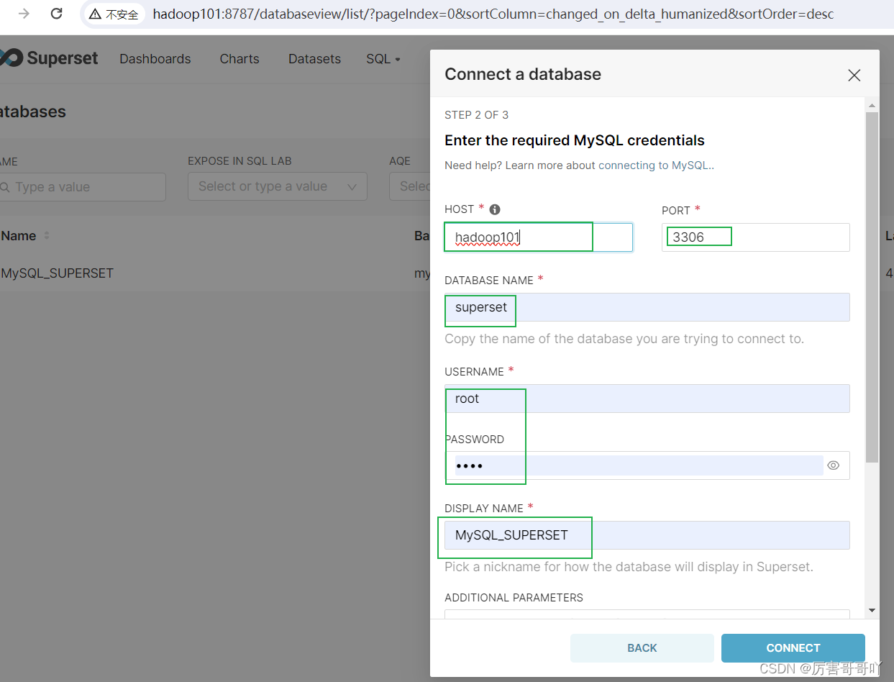This screenshot has height=682, width=894.
Task: Open Dashboards menu item
Action: pyautogui.click(x=155, y=59)
